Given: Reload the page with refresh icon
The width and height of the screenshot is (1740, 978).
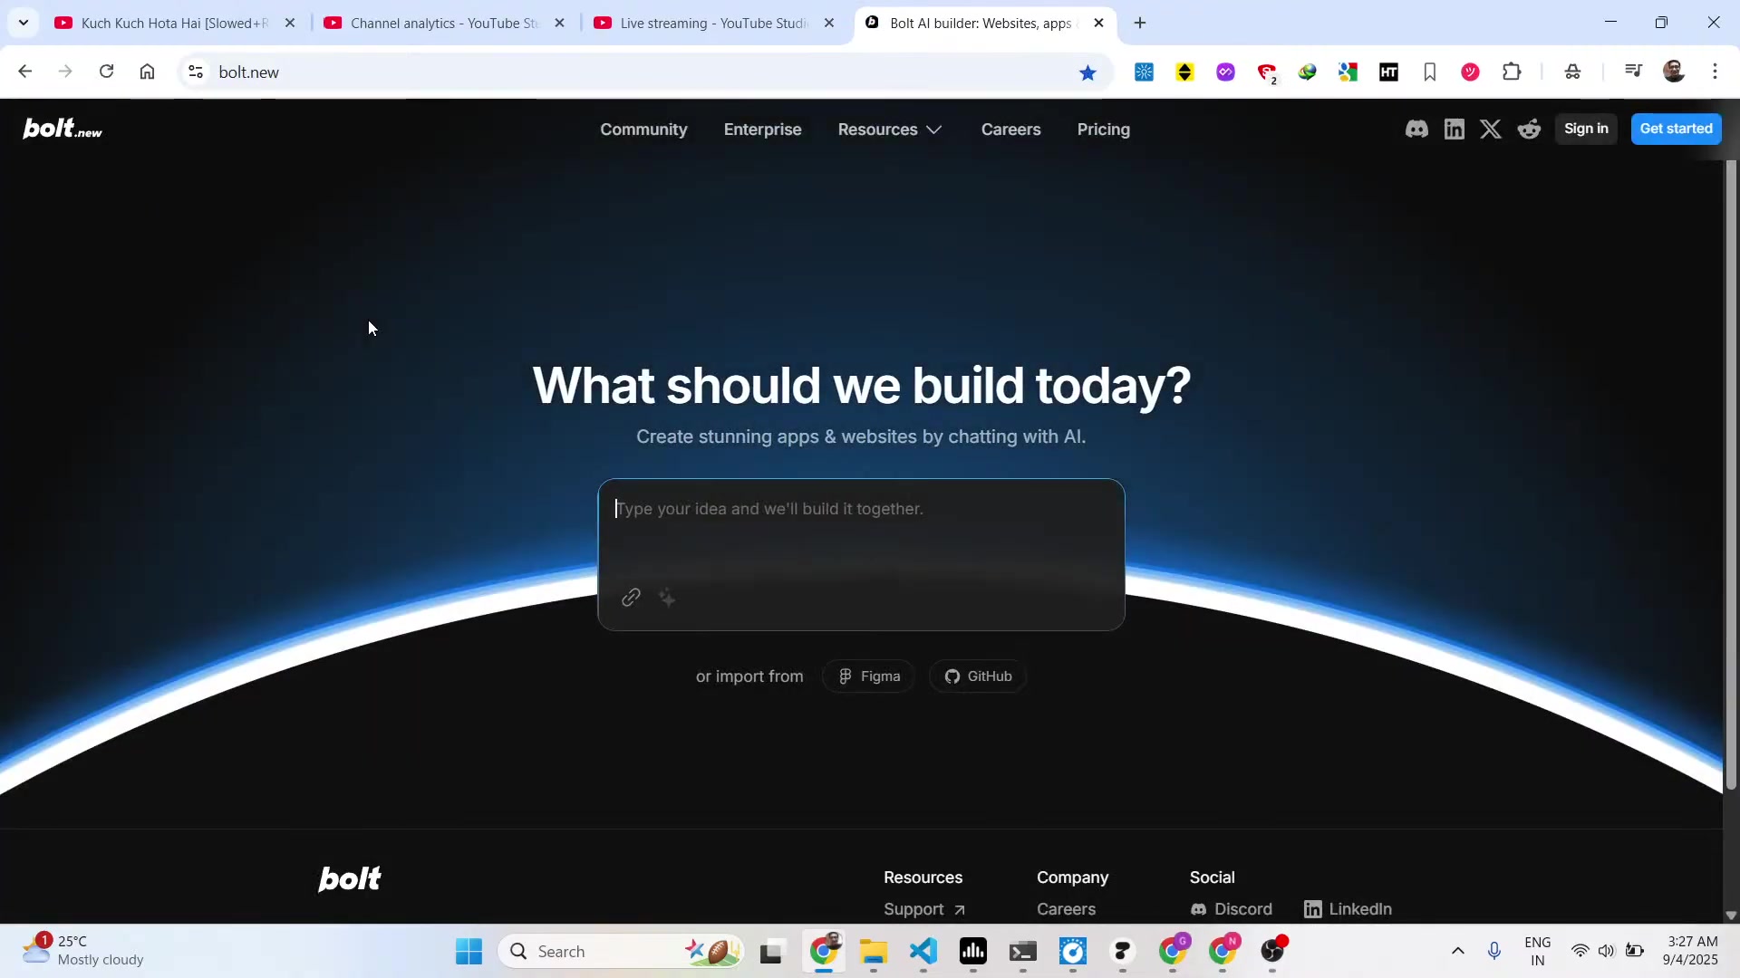Looking at the screenshot, I should (x=106, y=72).
